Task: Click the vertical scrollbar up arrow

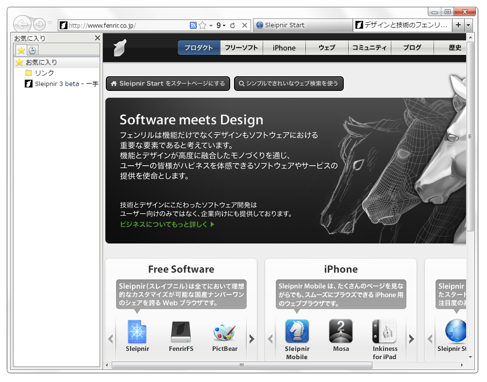Action: [x=470, y=37]
